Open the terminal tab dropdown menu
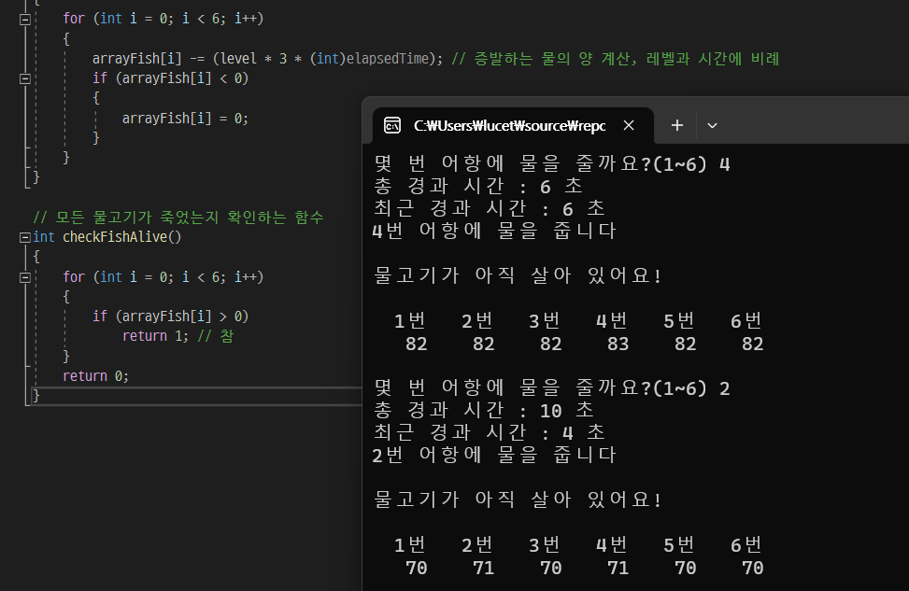Screen dimensions: 909x591 [x=712, y=126]
